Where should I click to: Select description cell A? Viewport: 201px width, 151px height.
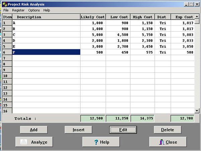point(46,23)
